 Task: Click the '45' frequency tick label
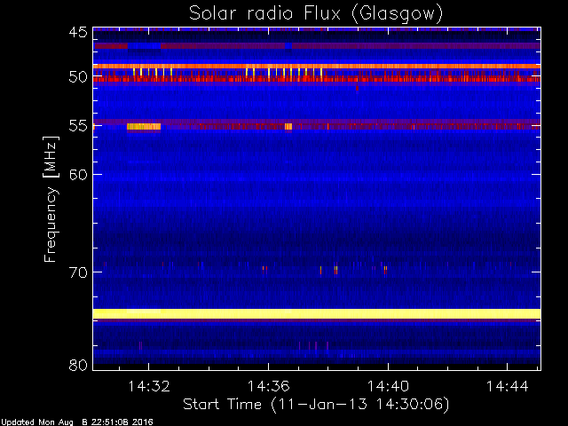tap(78, 33)
